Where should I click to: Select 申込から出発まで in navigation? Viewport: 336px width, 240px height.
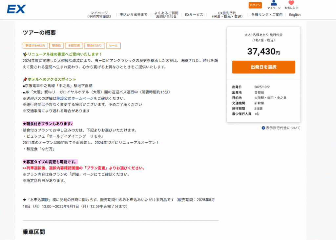point(133,15)
